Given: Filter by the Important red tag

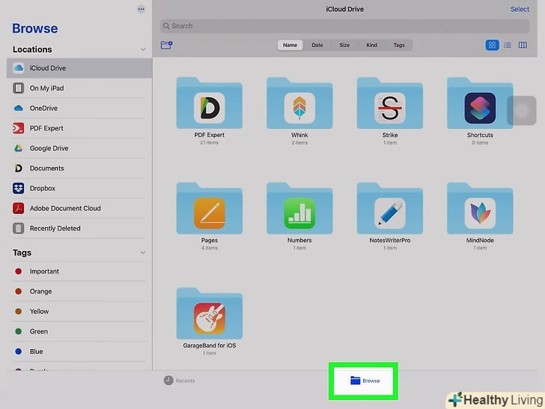Looking at the screenshot, I should (79, 271).
